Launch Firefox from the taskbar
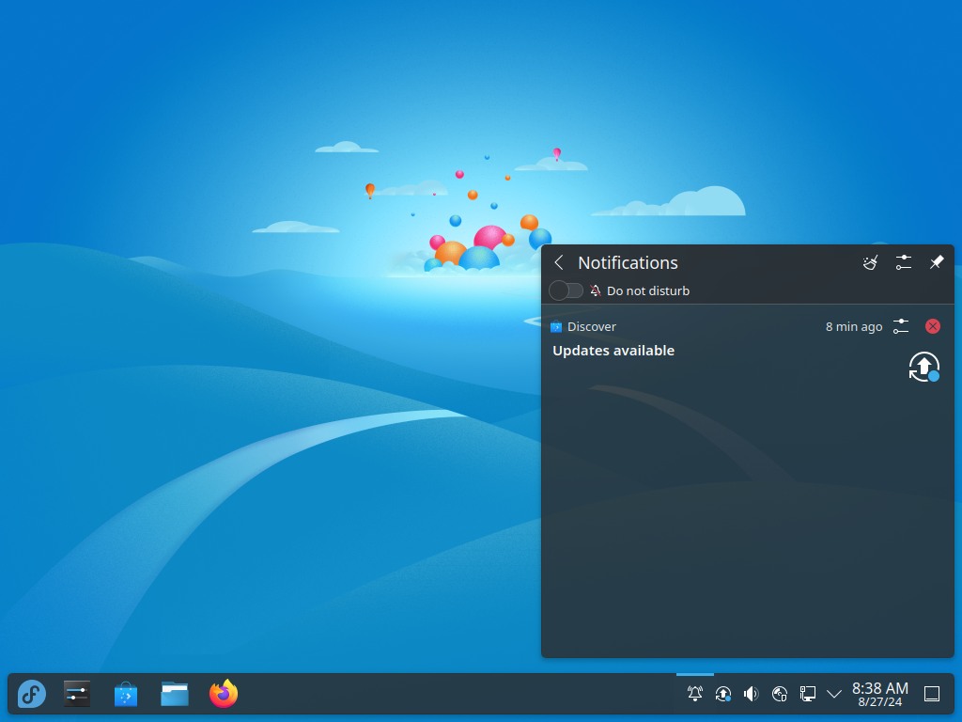 coord(224,694)
